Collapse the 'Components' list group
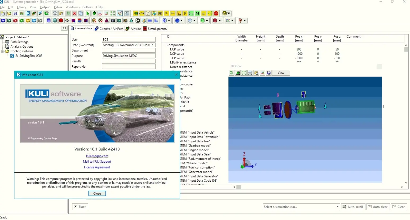This screenshot has height=220, width=410. [x=164, y=45]
